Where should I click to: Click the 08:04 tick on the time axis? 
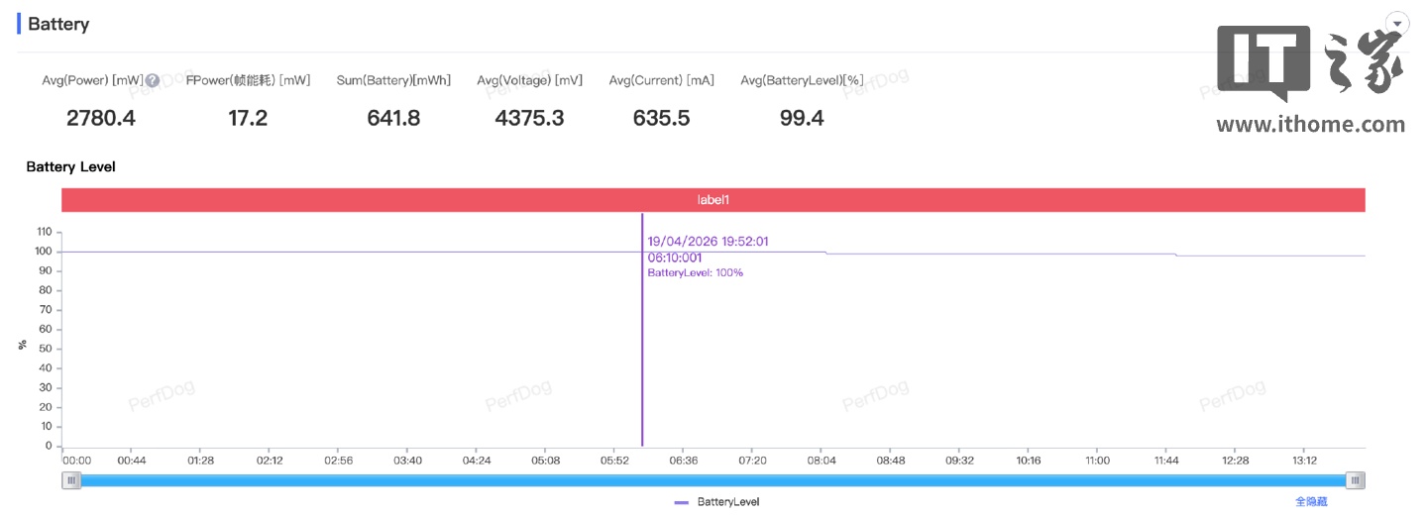(822, 461)
